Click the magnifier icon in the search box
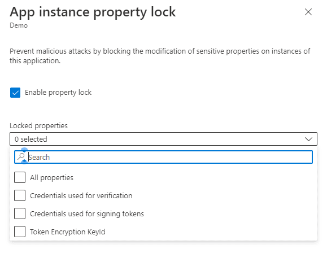 (21, 156)
